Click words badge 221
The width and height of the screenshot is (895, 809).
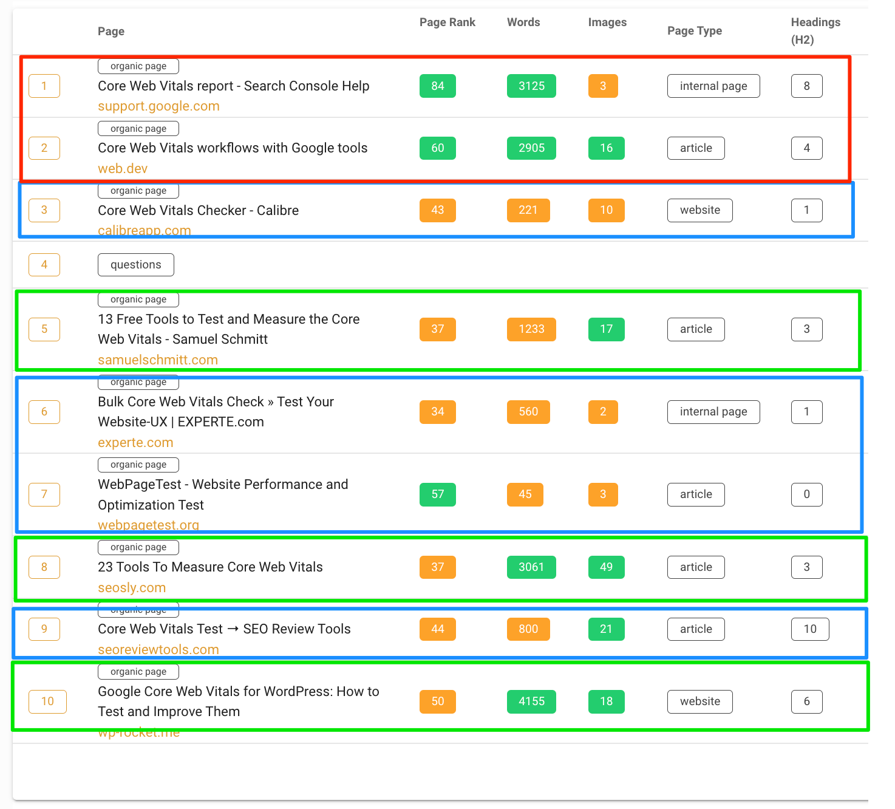pos(528,210)
